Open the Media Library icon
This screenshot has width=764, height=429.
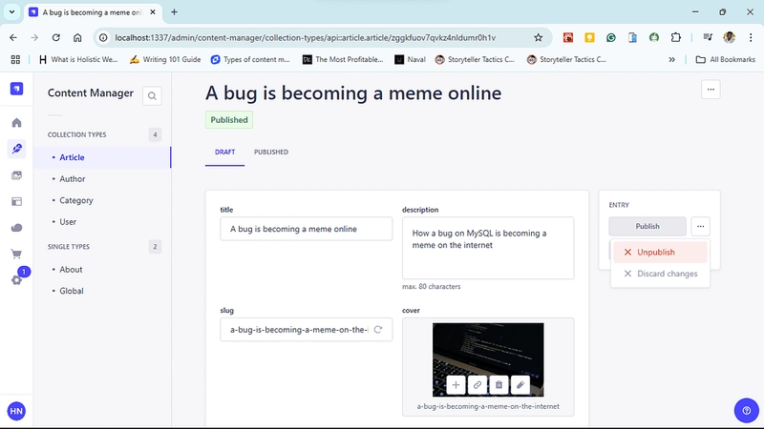coord(16,175)
